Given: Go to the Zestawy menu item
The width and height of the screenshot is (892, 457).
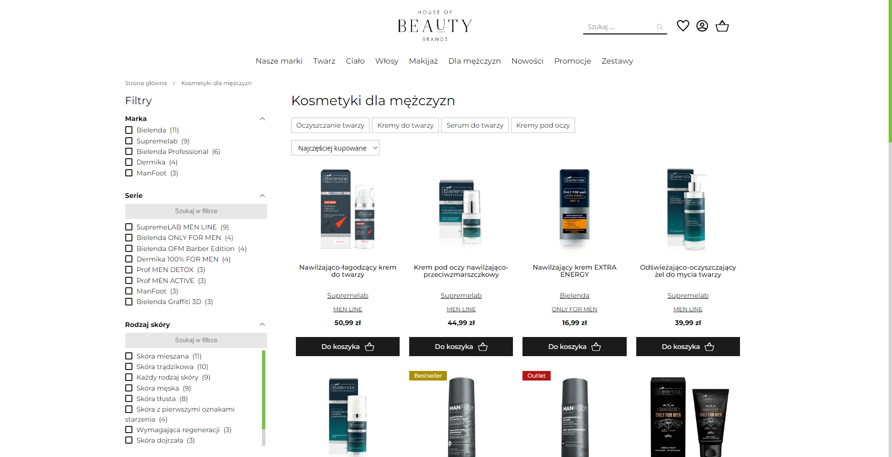Looking at the screenshot, I should [617, 61].
